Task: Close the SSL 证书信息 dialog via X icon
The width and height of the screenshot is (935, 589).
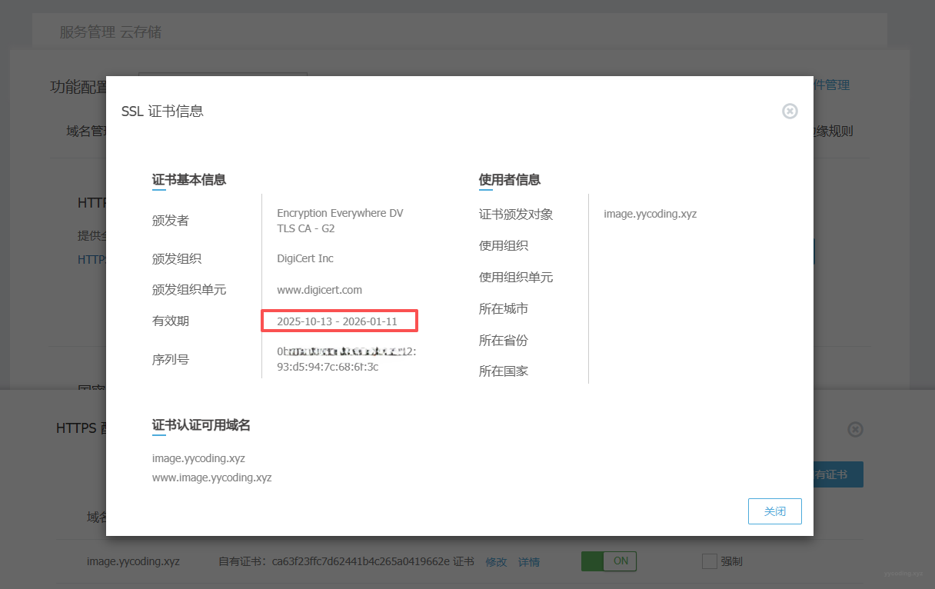Action: [790, 111]
